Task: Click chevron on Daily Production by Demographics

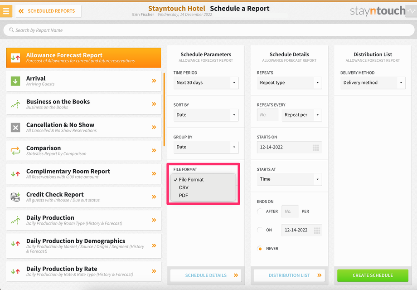Action: coord(154,245)
